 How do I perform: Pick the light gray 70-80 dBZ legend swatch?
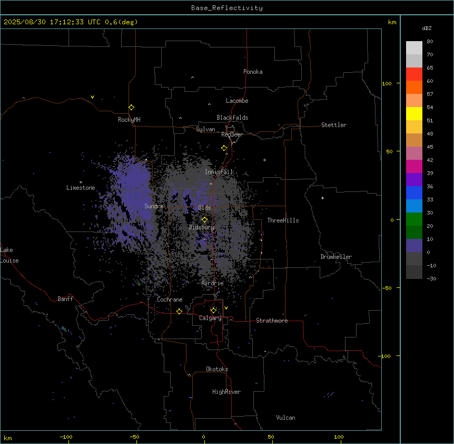(414, 48)
